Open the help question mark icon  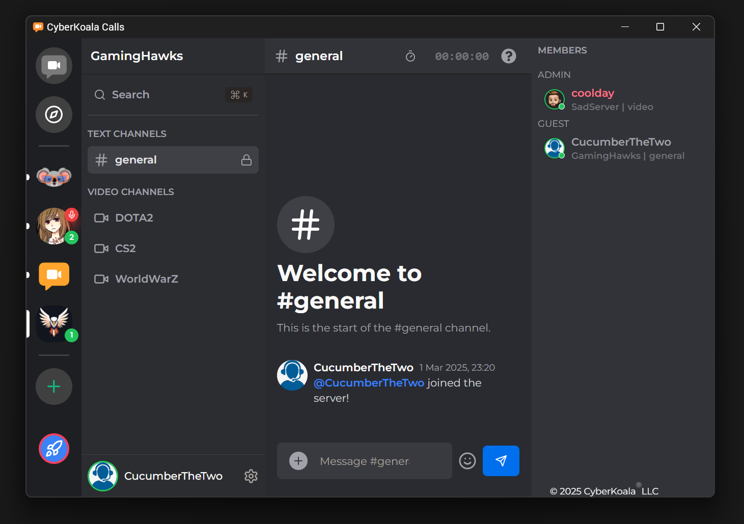[508, 56]
